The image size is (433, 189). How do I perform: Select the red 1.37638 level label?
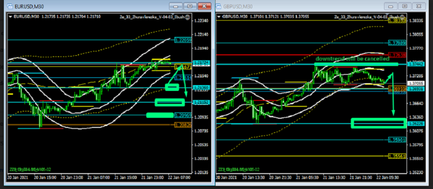tap(397, 55)
